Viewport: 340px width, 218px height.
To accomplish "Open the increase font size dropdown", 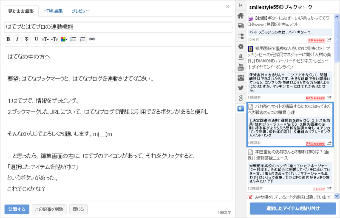I will [x=45, y=39].
